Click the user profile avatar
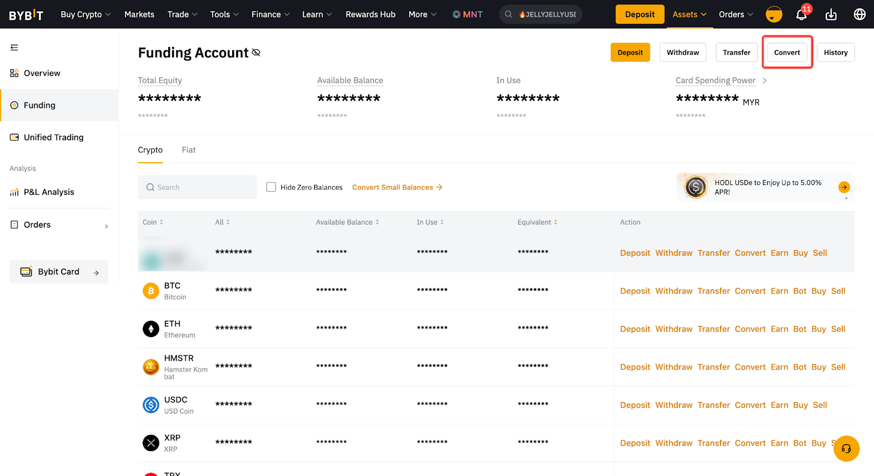 coord(773,15)
